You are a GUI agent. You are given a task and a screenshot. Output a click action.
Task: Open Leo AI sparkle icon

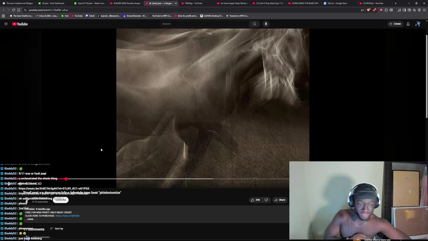pos(414,10)
